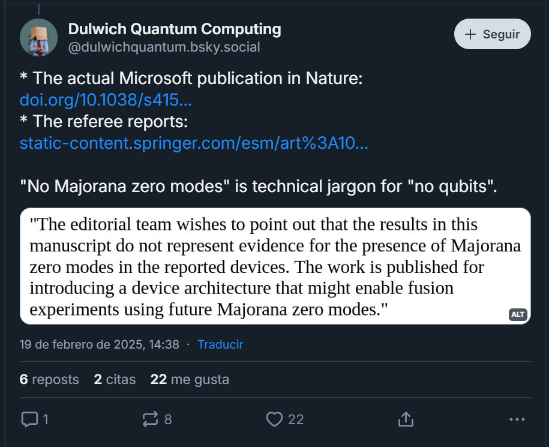Like the post with the heart icon
Image resolution: width=549 pixels, height=447 pixels.
(274, 419)
